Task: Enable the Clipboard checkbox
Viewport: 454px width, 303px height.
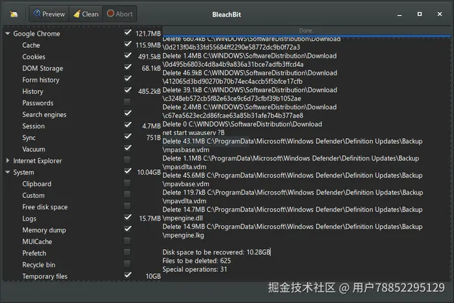Action: tap(127, 183)
